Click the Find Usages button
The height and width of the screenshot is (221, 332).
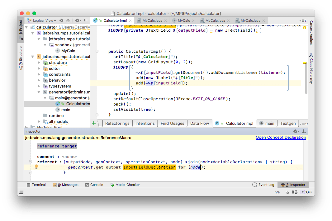pyautogui.click(x=172, y=123)
